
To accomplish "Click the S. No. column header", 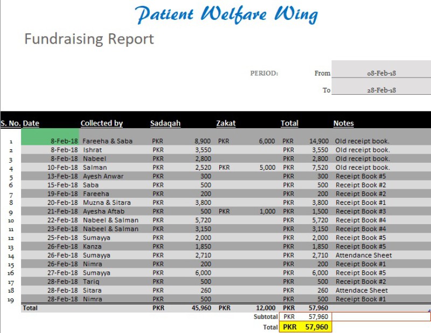I will [10, 123].
